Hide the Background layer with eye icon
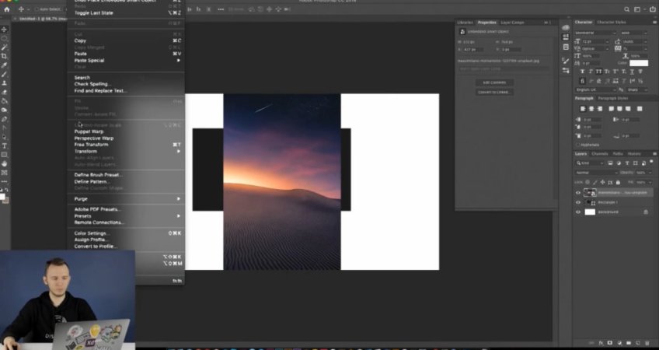Screen dimensions: 659x350 pos(578,212)
